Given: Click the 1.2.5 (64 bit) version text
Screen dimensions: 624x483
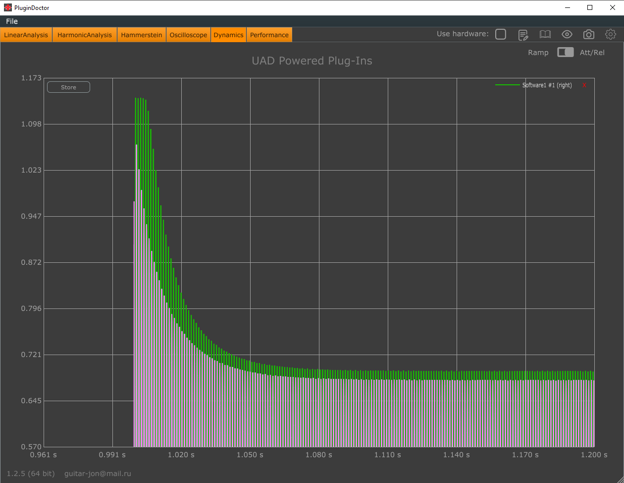Looking at the screenshot, I should point(31,474).
